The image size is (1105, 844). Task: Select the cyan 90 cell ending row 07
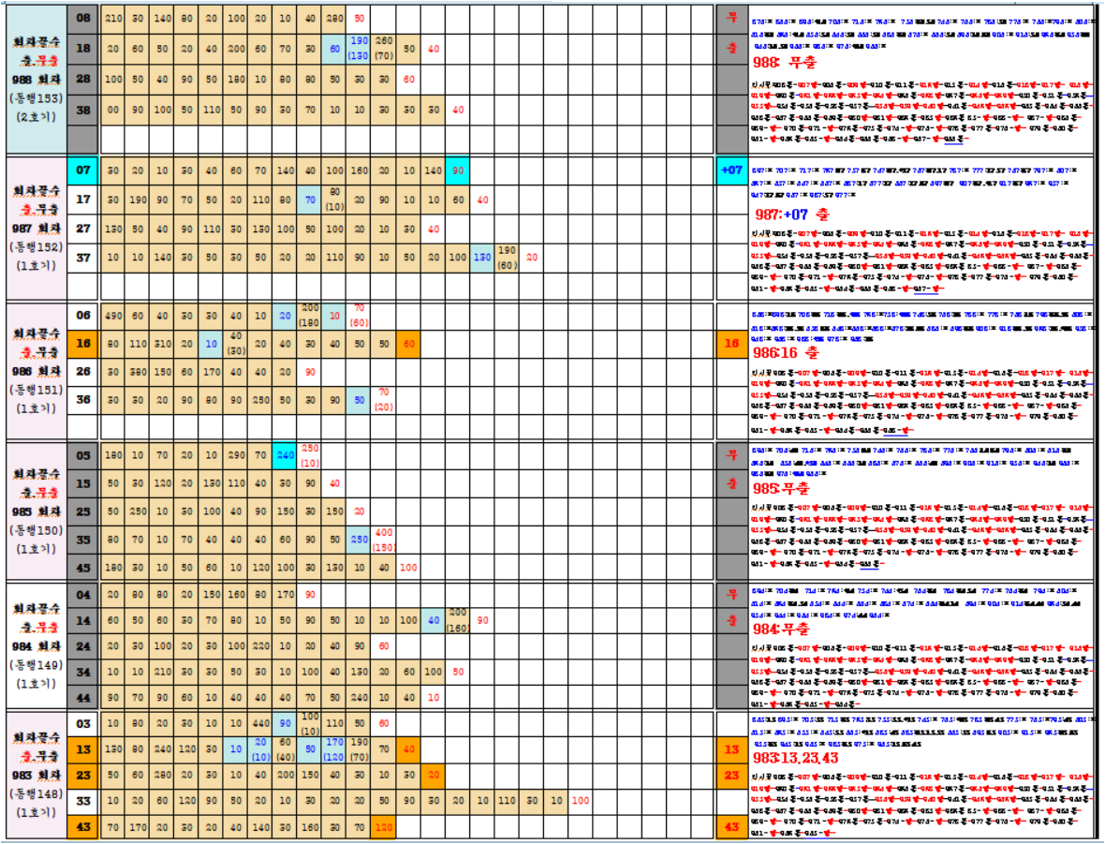[457, 170]
